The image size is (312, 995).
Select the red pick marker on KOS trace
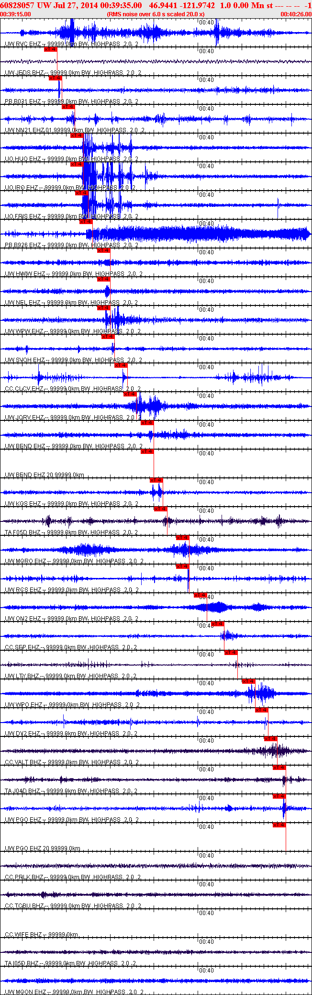(x=156, y=480)
